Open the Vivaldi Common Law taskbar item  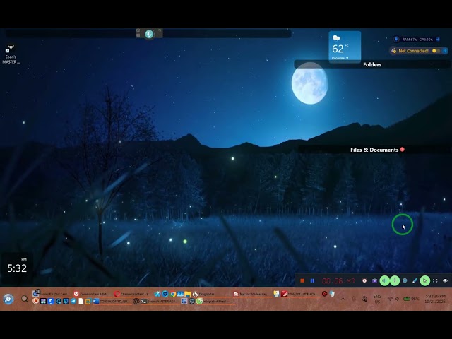(92, 294)
